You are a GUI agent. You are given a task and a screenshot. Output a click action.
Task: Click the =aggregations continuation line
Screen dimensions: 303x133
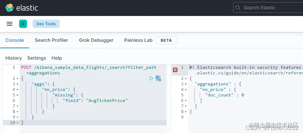click(x=43, y=73)
